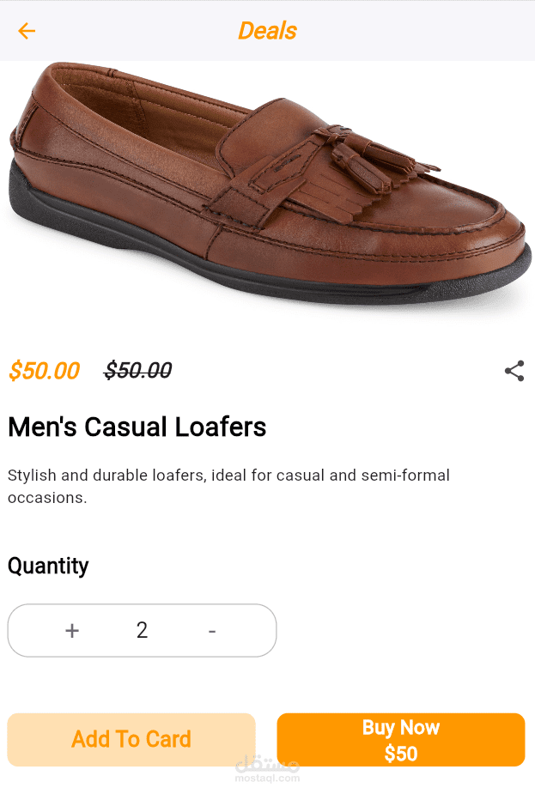Tap the word 'occasions.' in the description
Viewport: 535px width, 800px height.
(x=47, y=497)
